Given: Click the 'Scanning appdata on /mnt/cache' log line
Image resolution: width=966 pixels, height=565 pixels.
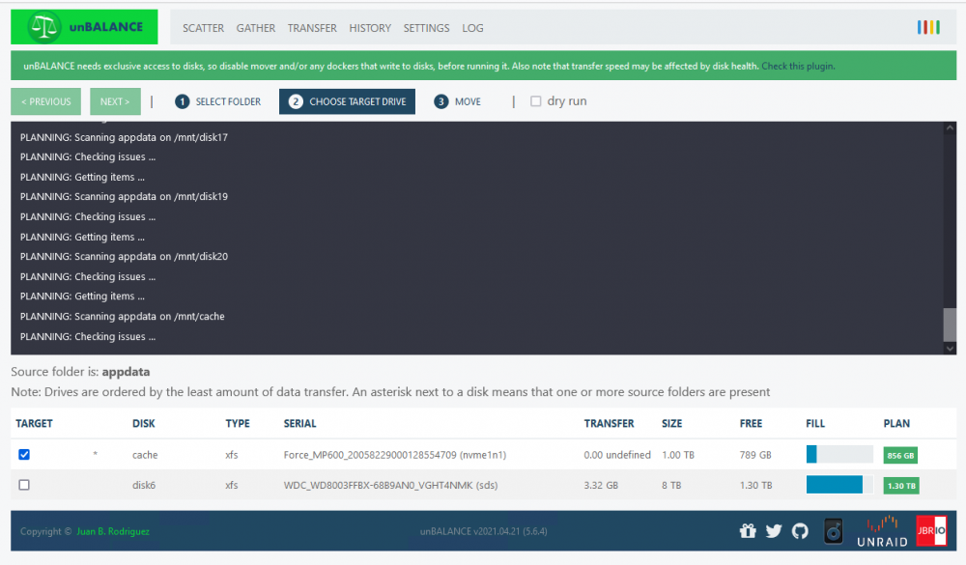Looking at the screenshot, I should click(x=122, y=316).
